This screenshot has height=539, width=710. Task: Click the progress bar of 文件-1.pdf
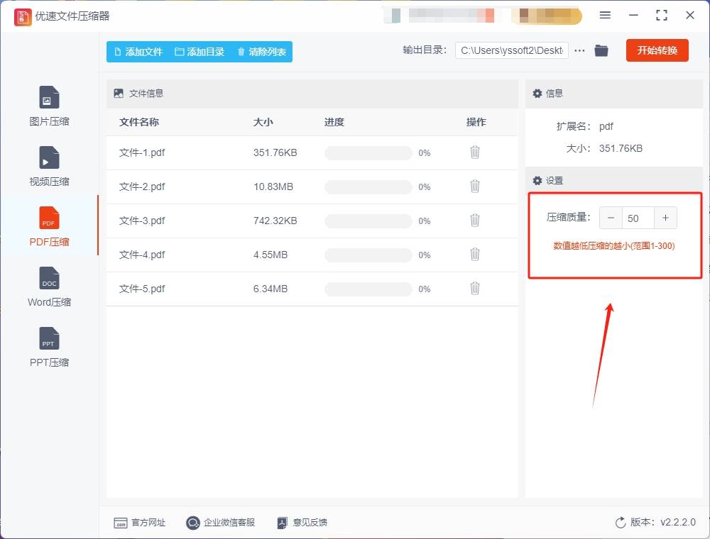click(368, 153)
